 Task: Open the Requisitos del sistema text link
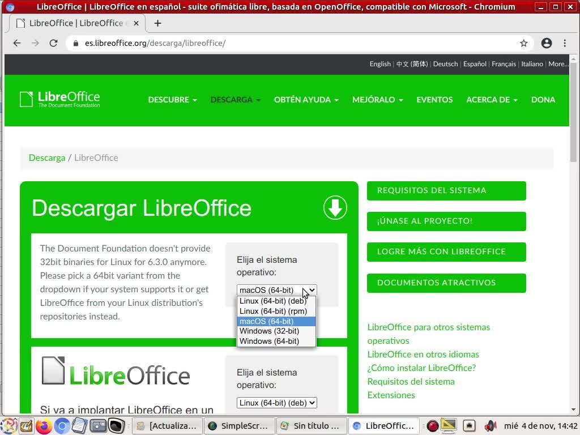(411, 382)
